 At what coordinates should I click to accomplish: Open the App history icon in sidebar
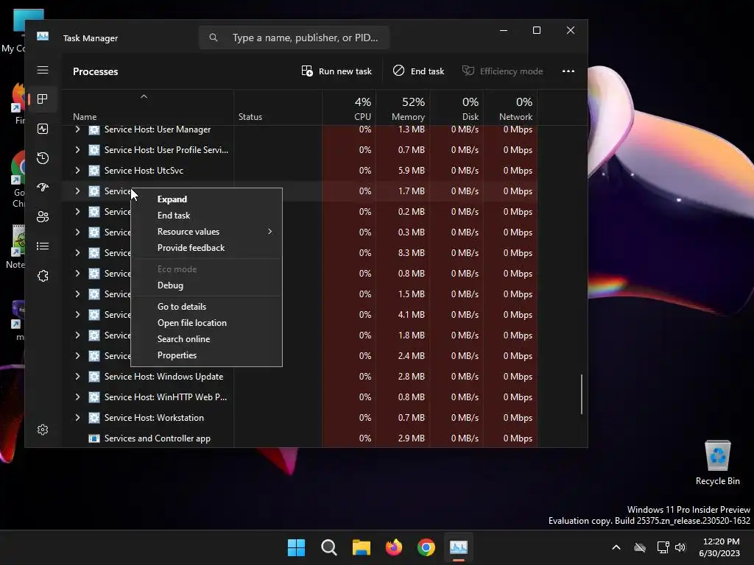tap(43, 158)
